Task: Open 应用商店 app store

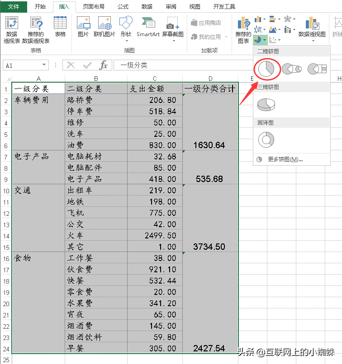Action: 206,23
